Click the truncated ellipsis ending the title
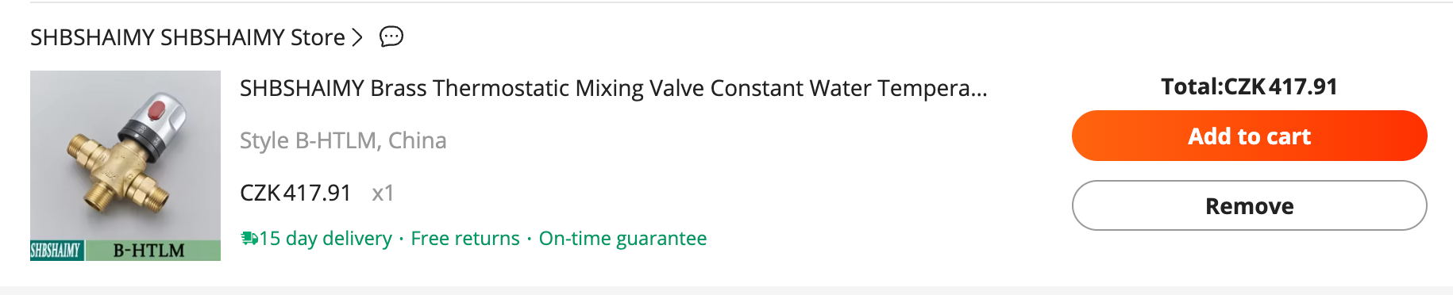Viewport: 1453px width, 295px height. click(979, 89)
